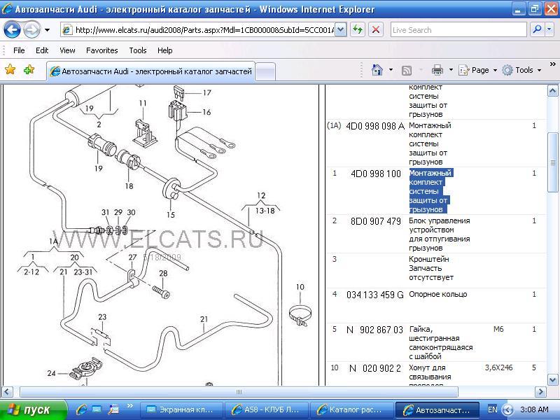Click the Refresh page icon
560x420 pixels.
pyautogui.click(x=358, y=30)
